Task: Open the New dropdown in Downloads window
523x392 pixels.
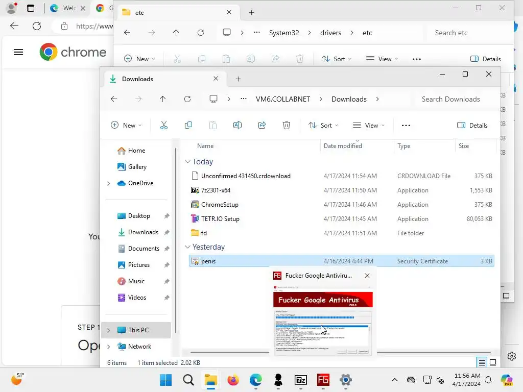Action: (x=127, y=126)
